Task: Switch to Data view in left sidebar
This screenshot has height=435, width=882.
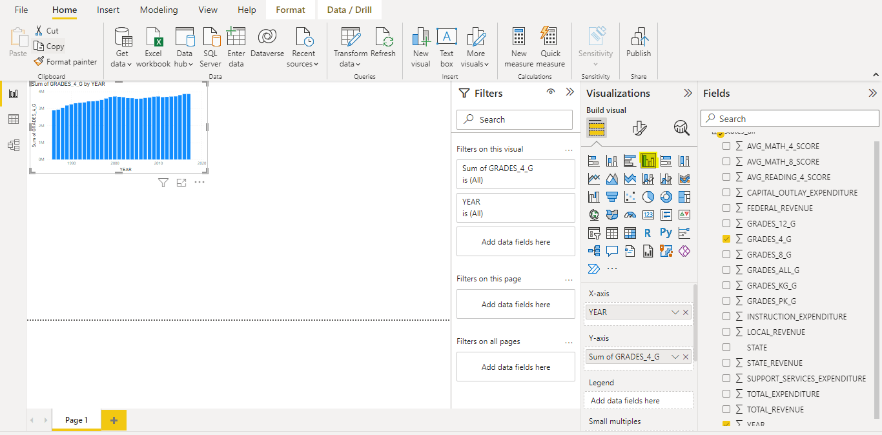Action: click(14, 119)
